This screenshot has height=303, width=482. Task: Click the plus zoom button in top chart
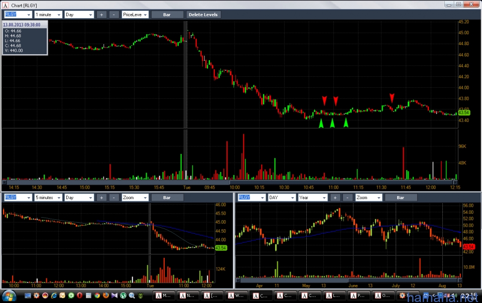[101, 15]
